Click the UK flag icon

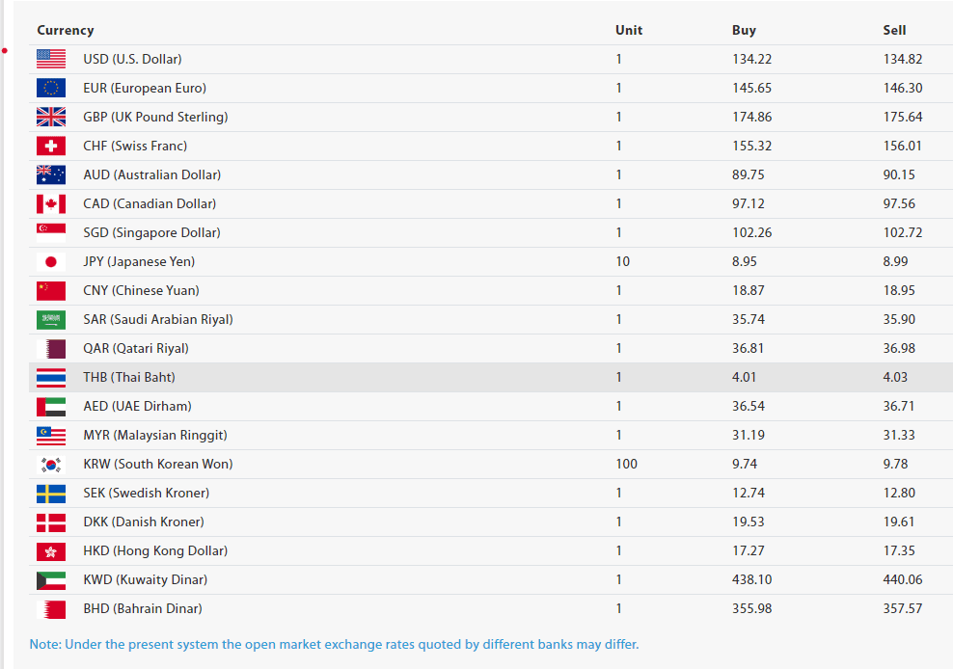click(x=51, y=117)
